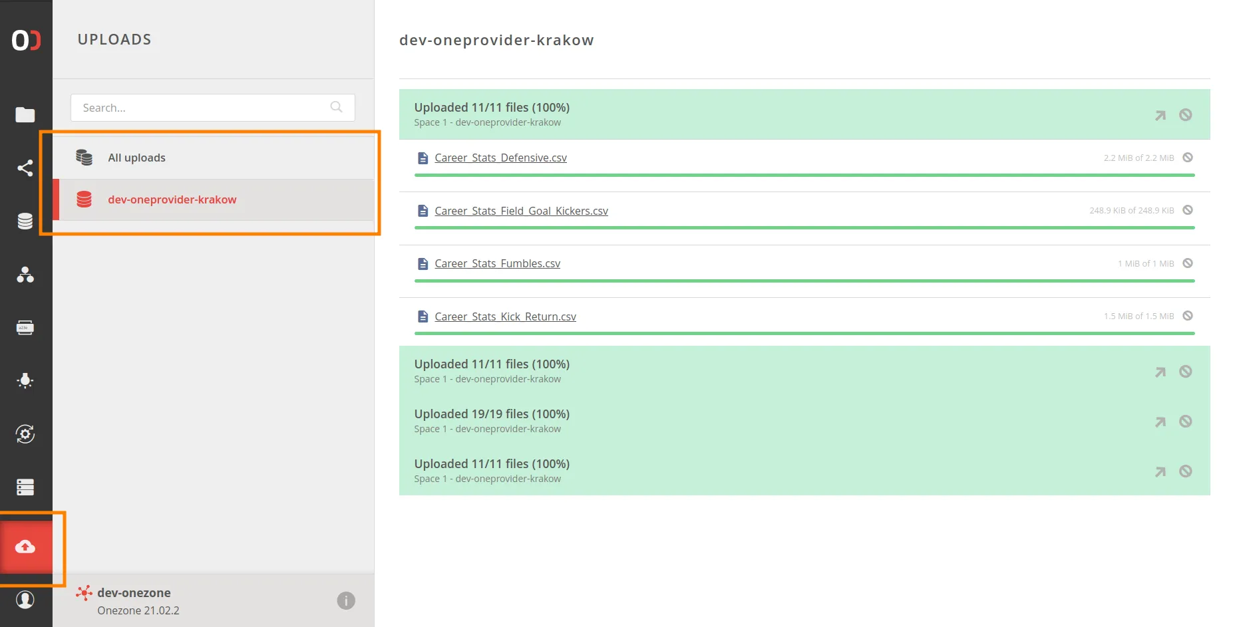Image resolution: width=1235 pixels, height=627 pixels.
Task: Click the Uploads cloud icon in sidebar
Action: (x=25, y=547)
